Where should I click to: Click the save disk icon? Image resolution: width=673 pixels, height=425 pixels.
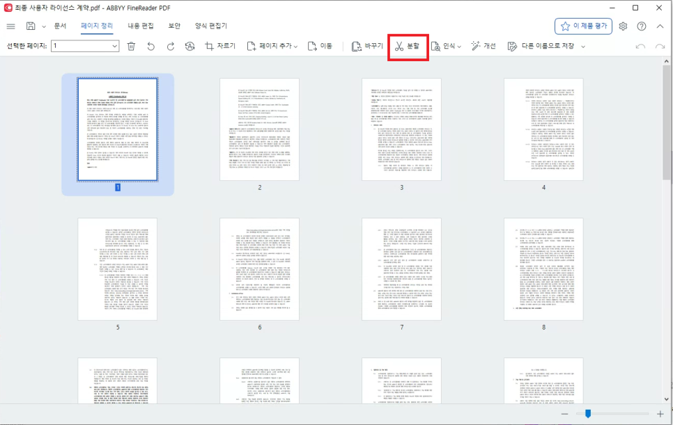[x=31, y=26]
